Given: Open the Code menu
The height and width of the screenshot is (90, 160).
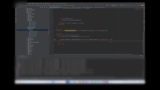Looking at the screenshot, I should [x=30, y=3].
